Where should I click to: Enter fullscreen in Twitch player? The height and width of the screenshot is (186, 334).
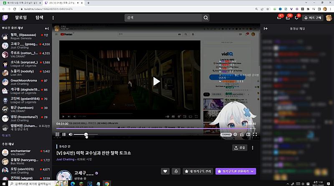[255, 134]
